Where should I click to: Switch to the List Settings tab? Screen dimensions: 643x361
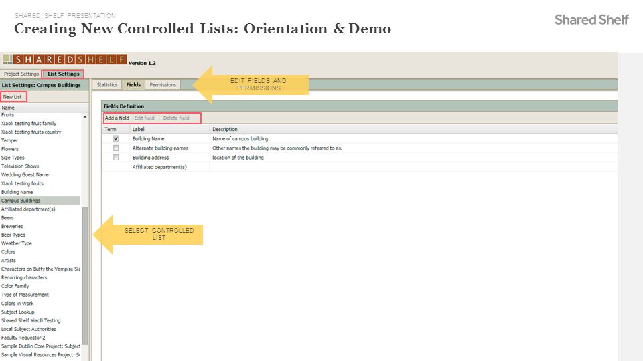coord(63,74)
